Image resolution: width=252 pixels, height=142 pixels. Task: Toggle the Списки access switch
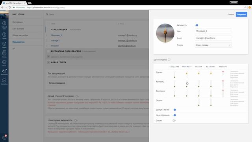pyautogui.click(x=174, y=121)
